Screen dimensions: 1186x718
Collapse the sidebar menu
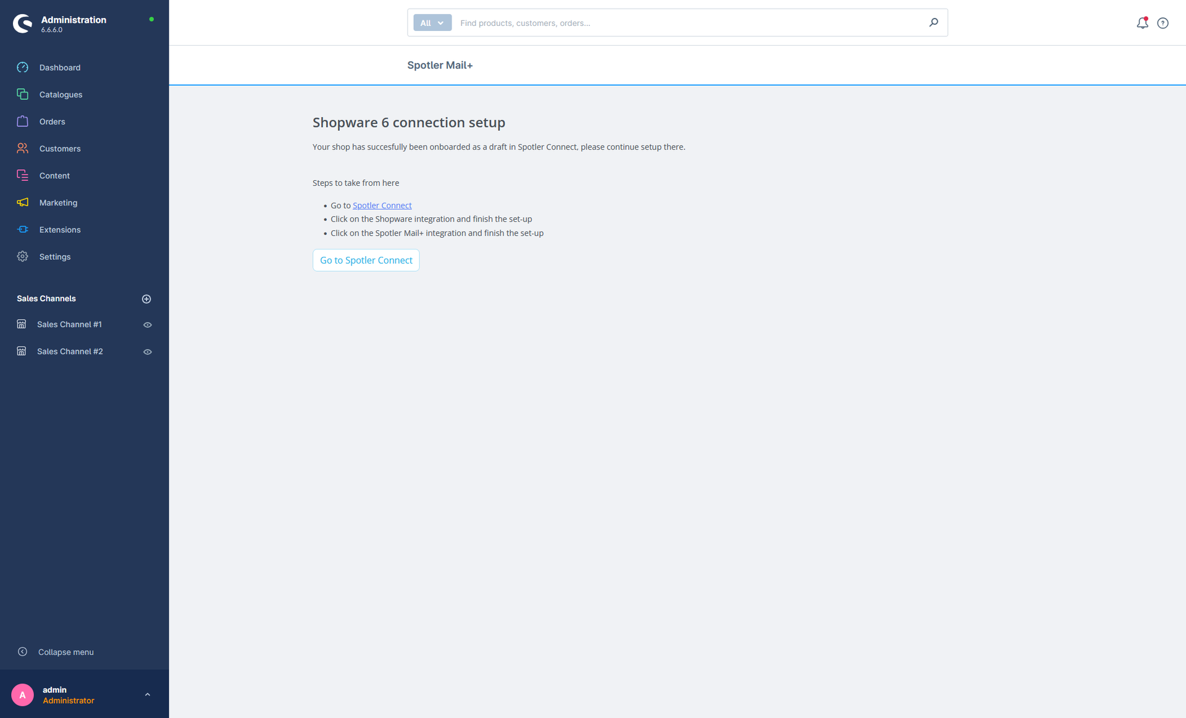pyautogui.click(x=56, y=652)
